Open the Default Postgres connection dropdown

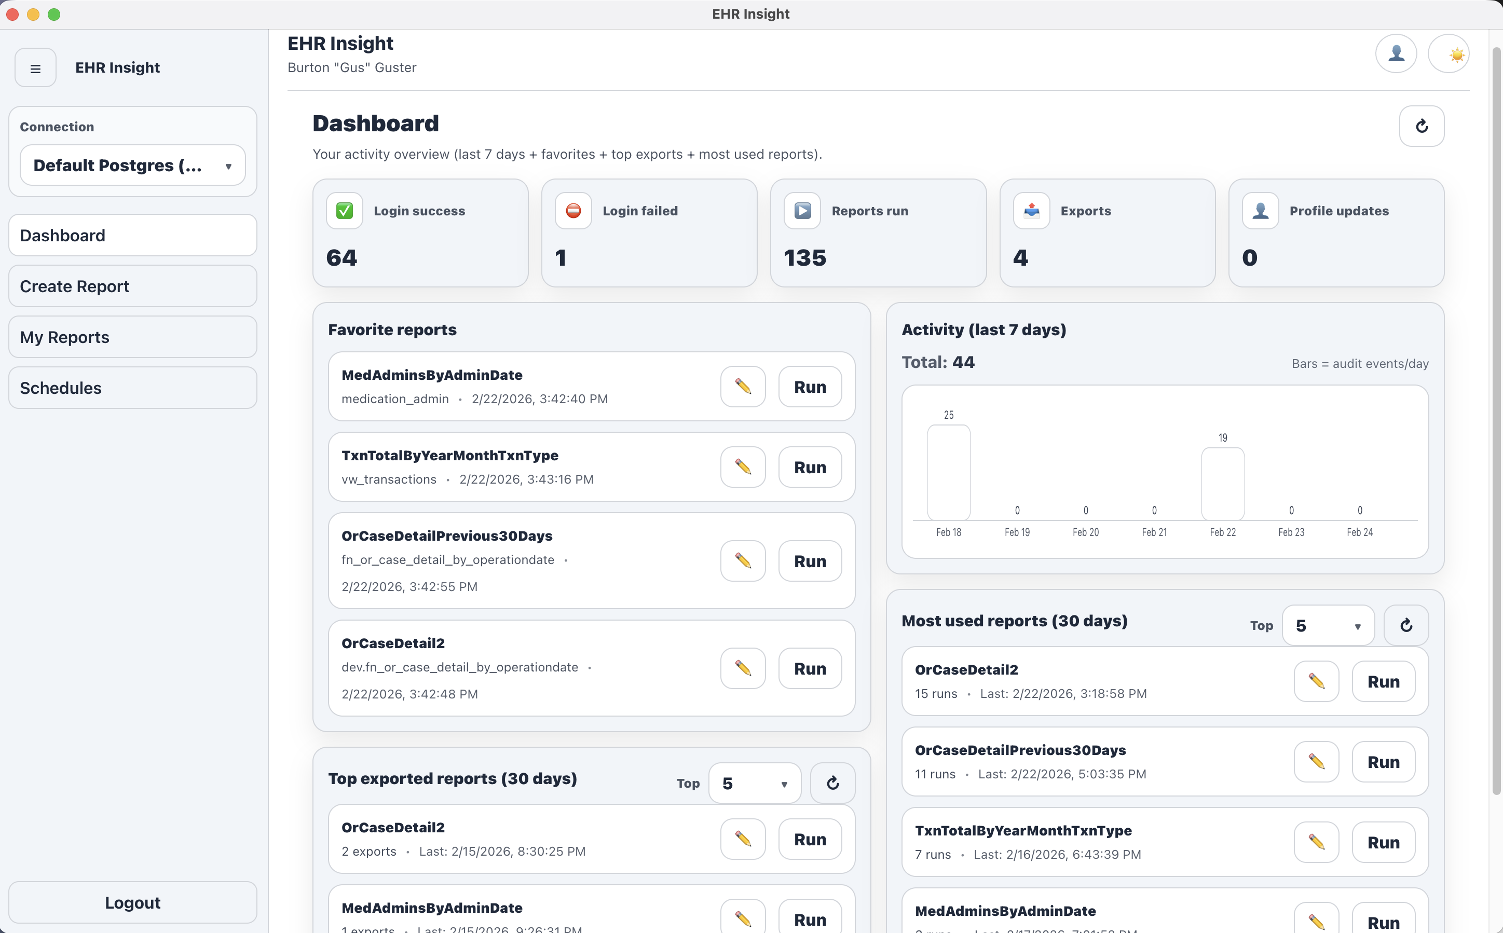[x=133, y=166]
